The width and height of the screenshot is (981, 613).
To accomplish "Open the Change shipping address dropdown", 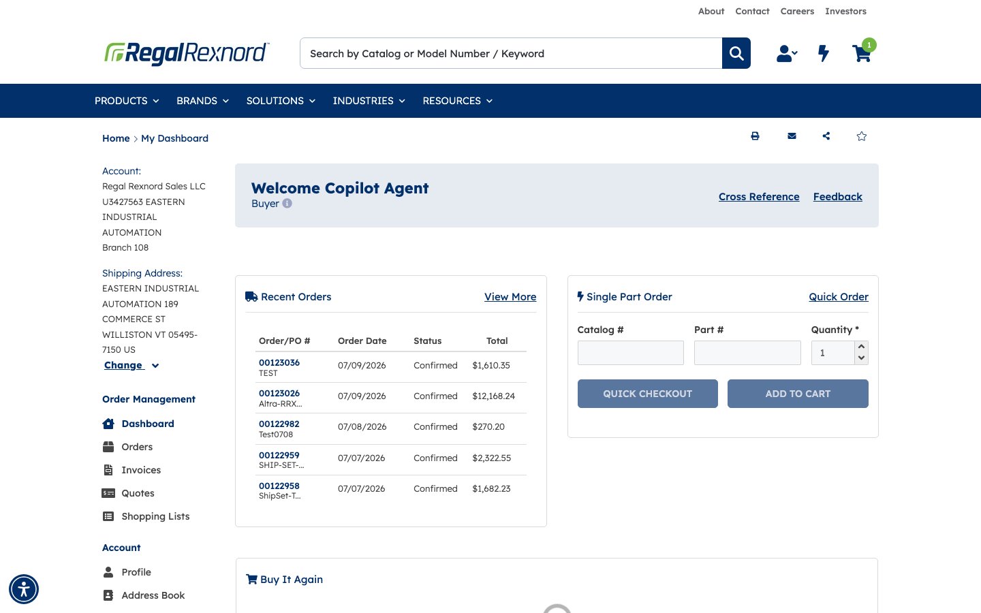I will point(131,366).
